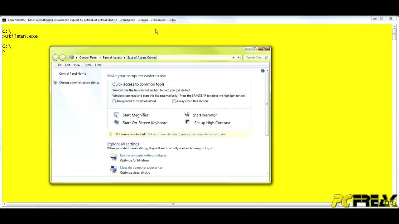Click the High Contrast icon
Image resolution: width=399 pixels, height=224 pixels.
pos(188,122)
